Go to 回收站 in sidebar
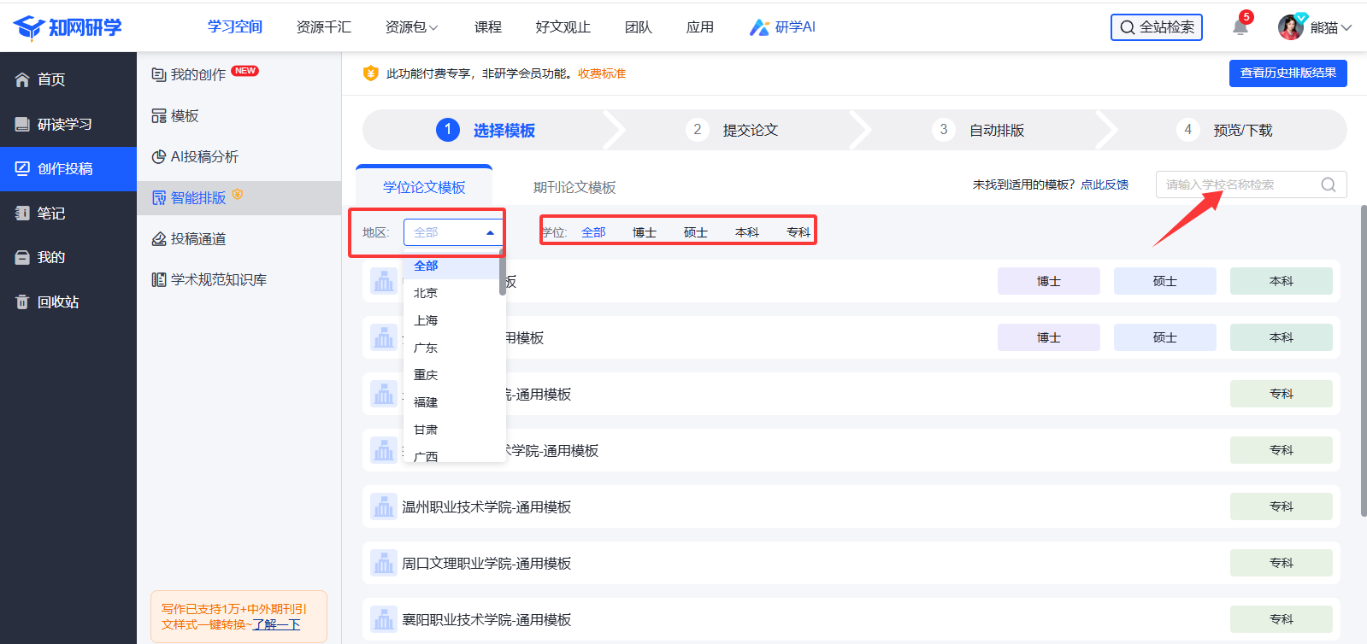The height and width of the screenshot is (644, 1367). (57, 302)
